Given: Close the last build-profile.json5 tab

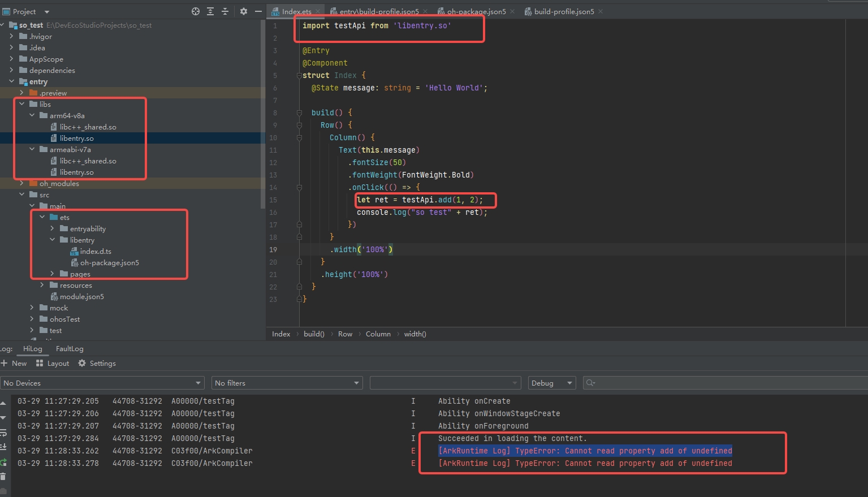Looking at the screenshot, I should [601, 11].
